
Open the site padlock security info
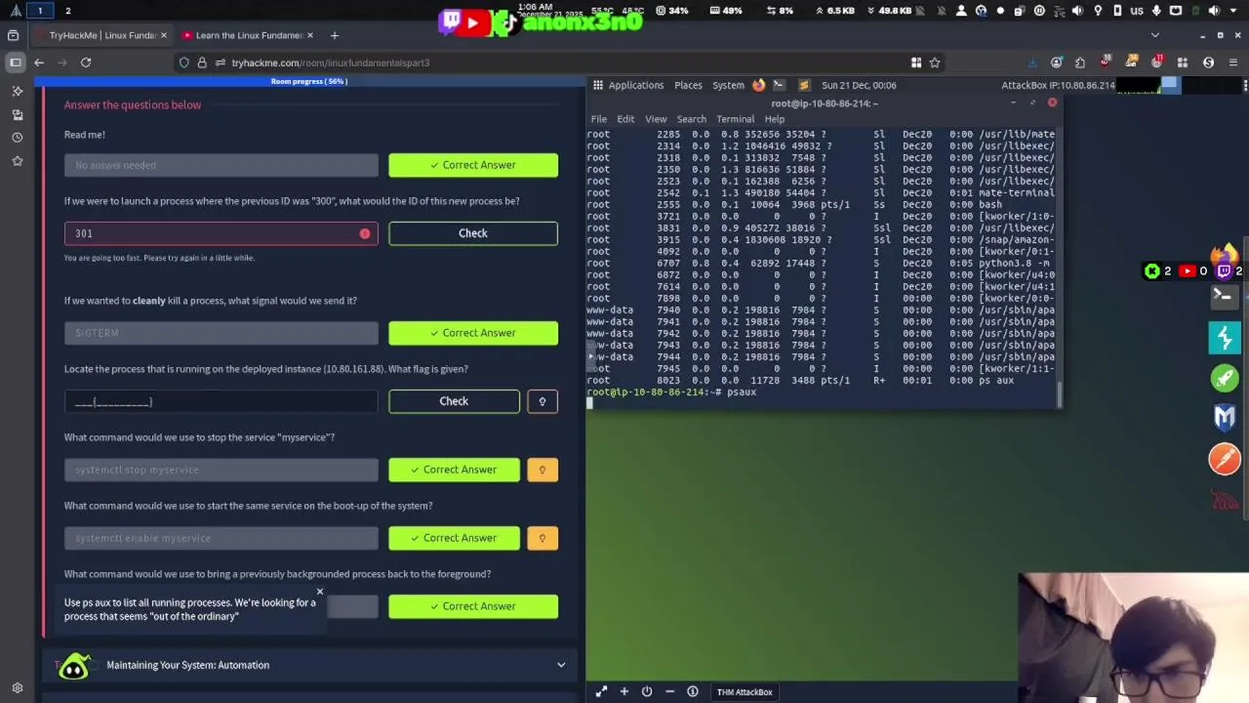point(202,62)
